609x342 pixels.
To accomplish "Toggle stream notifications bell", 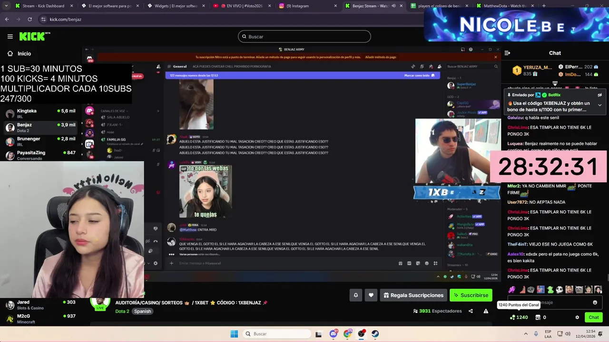I will point(355,295).
